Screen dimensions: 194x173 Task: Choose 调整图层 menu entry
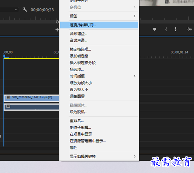tap(99, 96)
